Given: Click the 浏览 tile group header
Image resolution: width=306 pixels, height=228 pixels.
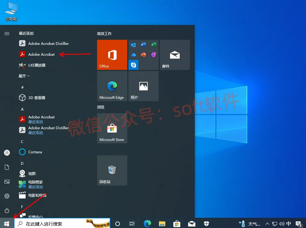Looking at the screenshot, I should click(x=101, y=107).
